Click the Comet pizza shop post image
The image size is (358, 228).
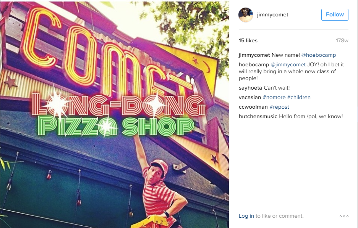114,114
